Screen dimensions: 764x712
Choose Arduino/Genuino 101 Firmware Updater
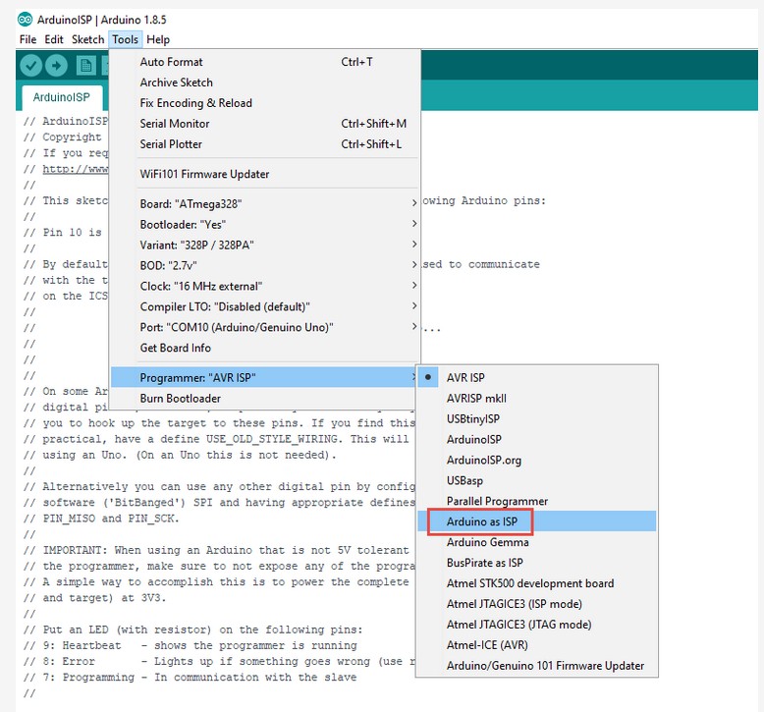click(537, 665)
